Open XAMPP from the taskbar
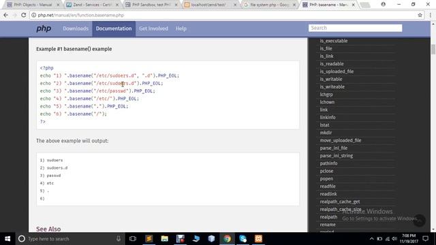The height and width of the screenshot is (245, 436). [258, 239]
